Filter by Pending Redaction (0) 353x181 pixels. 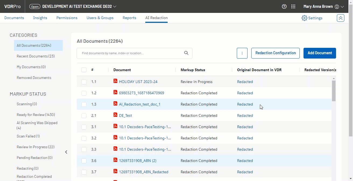[x=34, y=158]
